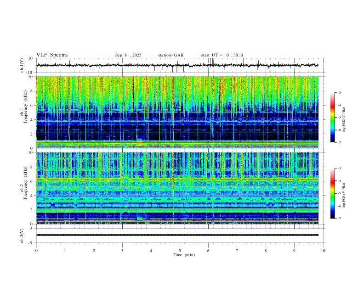Click the "ch.3(V)" axis label
364x281 pixels.
pos(22,236)
